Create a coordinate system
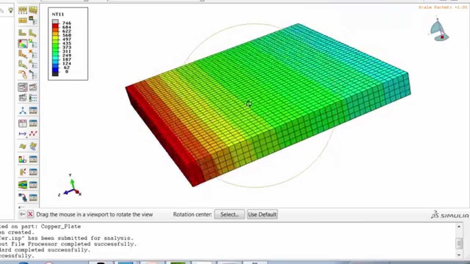This screenshot has height=264, width=470. 23,111
